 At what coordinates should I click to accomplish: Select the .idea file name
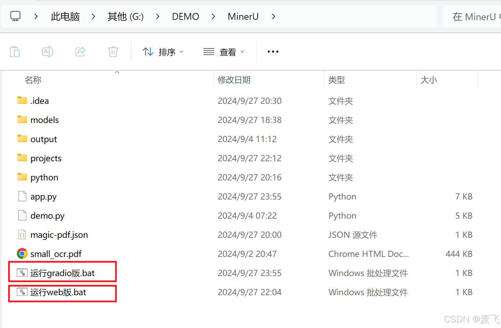(40, 101)
